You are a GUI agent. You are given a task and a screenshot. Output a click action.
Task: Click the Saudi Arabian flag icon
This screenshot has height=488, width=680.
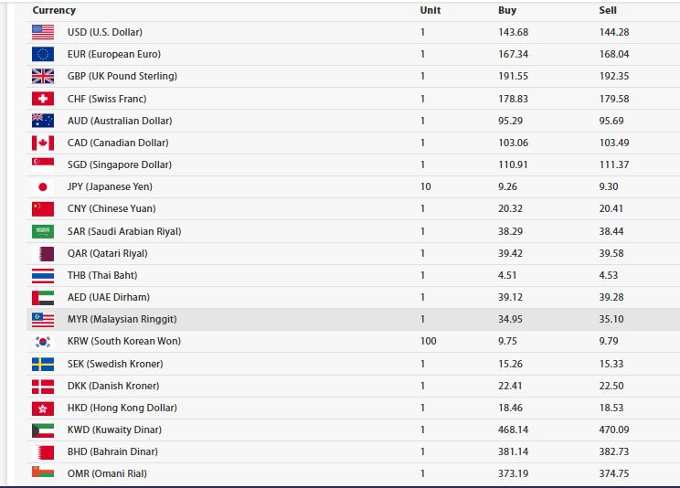pos(43,231)
